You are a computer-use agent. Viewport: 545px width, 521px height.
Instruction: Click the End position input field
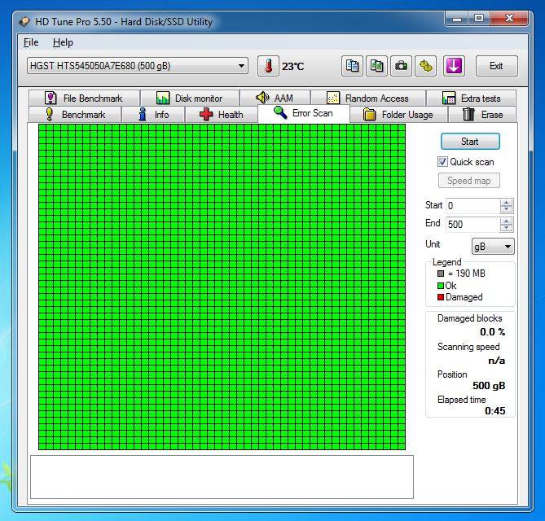tap(472, 225)
